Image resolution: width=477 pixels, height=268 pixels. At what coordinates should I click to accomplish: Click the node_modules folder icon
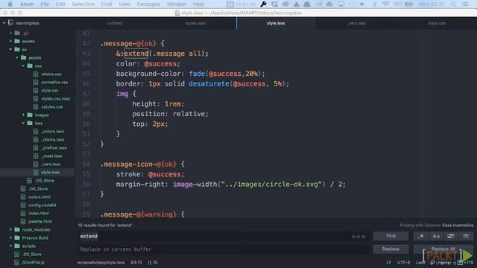[x=17, y=229]
